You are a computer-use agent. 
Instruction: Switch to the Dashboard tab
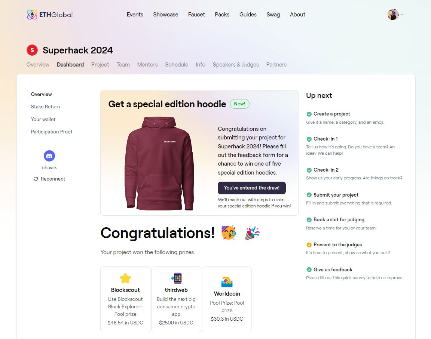pos(70,64)
